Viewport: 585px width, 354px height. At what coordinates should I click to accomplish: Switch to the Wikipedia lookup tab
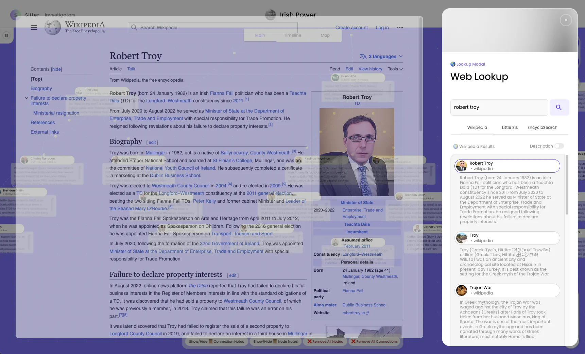tap(477, 128)
